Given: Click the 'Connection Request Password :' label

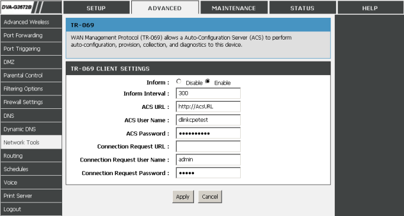Looking at the screenshot, I should 125,173.
